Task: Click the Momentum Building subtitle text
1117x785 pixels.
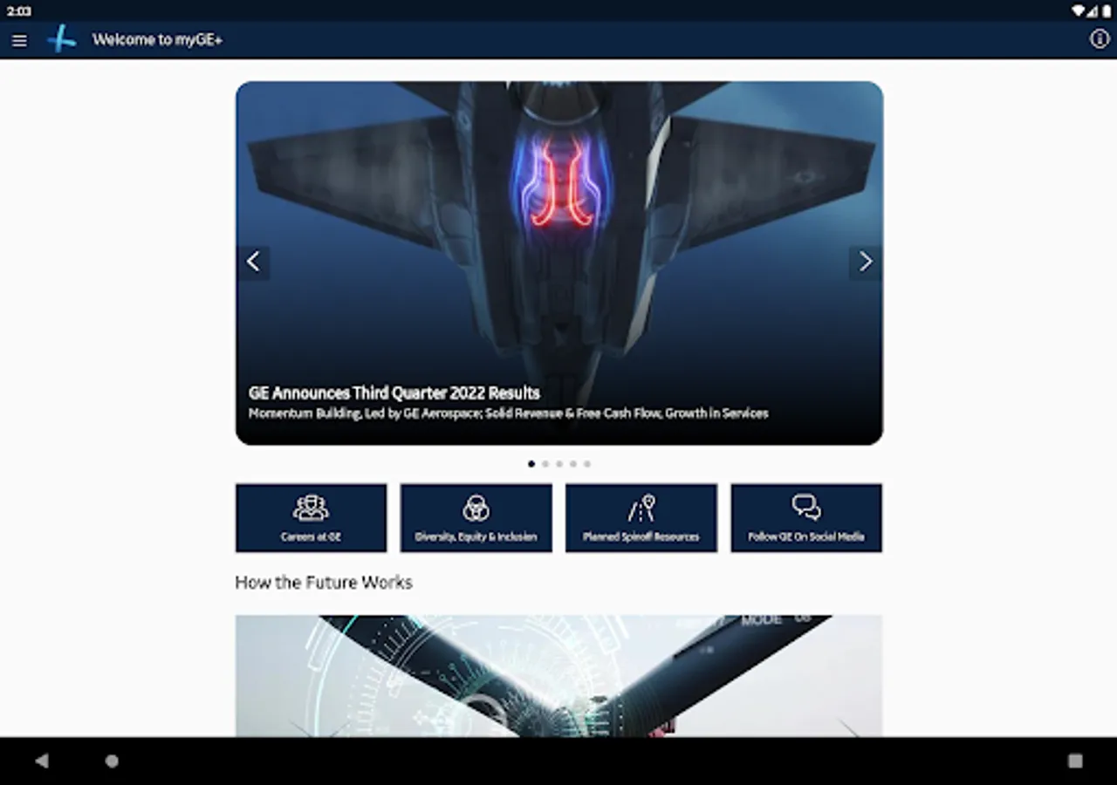Action: tap(509, 413)
